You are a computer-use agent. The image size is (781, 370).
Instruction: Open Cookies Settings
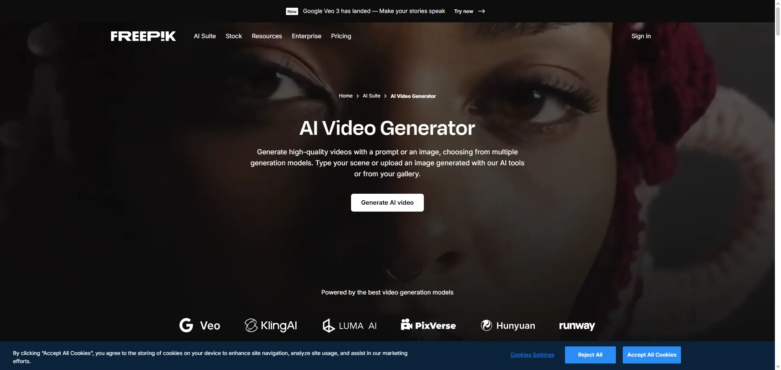pyautogui.click(x=532, y=355)
